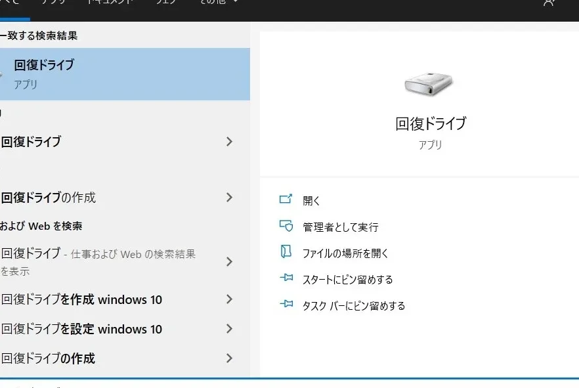Open the feedback person icon in top bar
Screen dimensions: 579x388
(x=549, y=3)
